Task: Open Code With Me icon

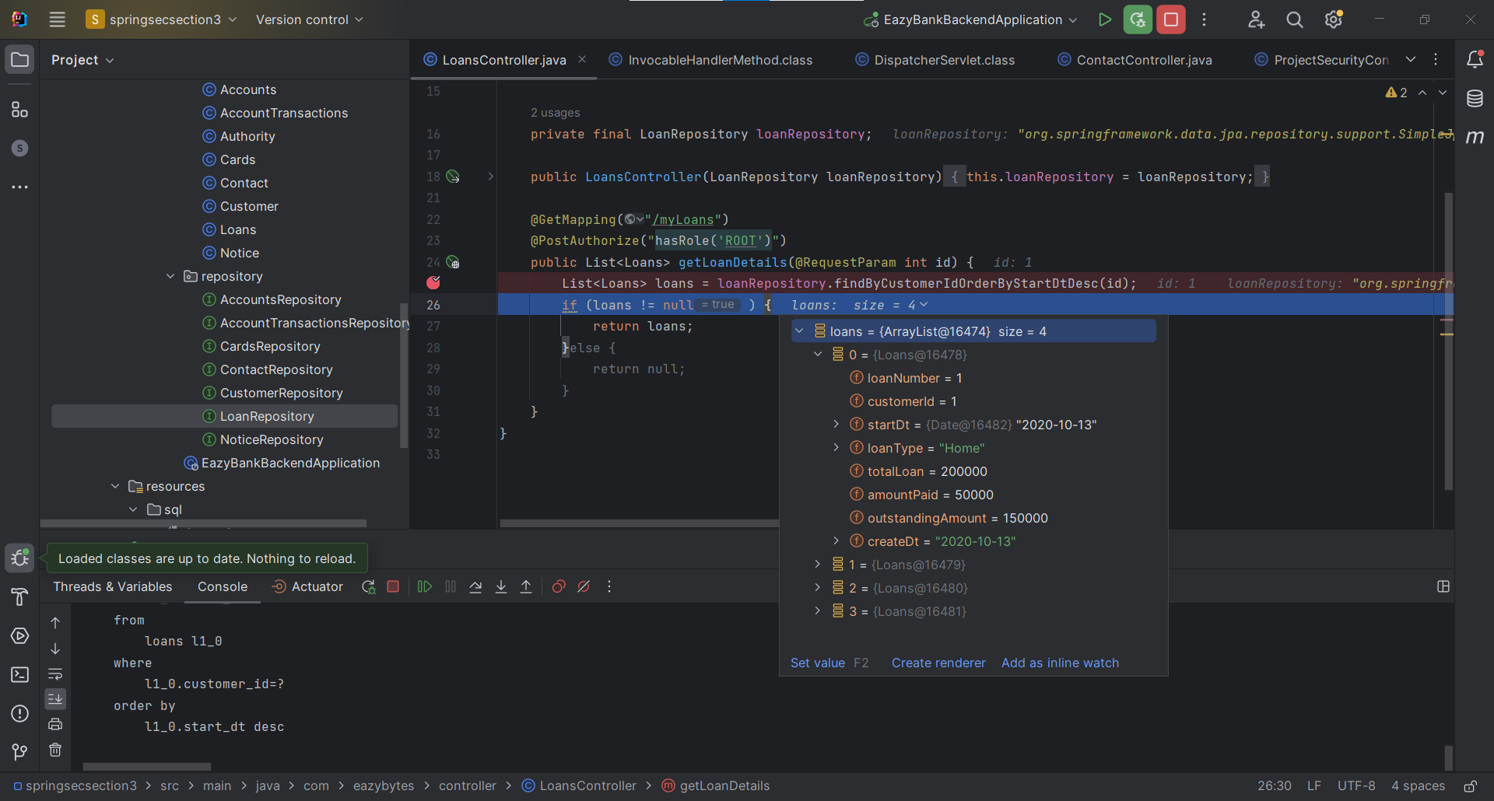Action: pos(1256,19)
